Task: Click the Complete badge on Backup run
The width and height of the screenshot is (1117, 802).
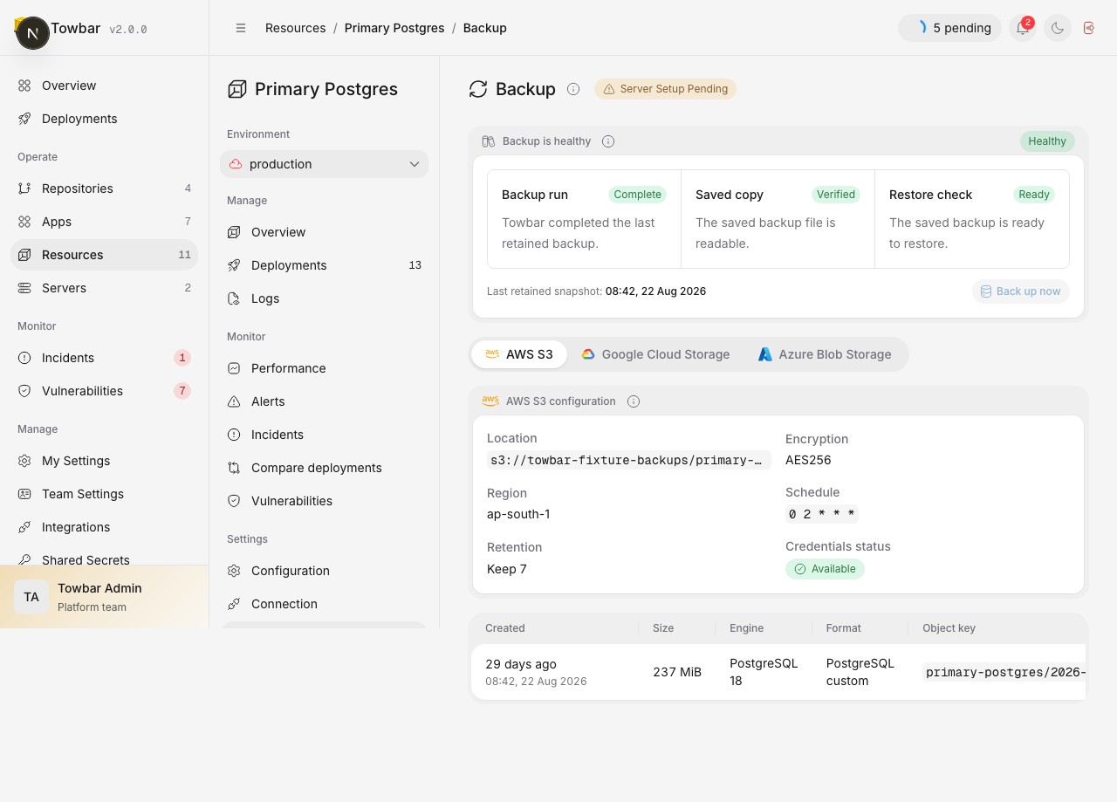Action: [637, 195]
